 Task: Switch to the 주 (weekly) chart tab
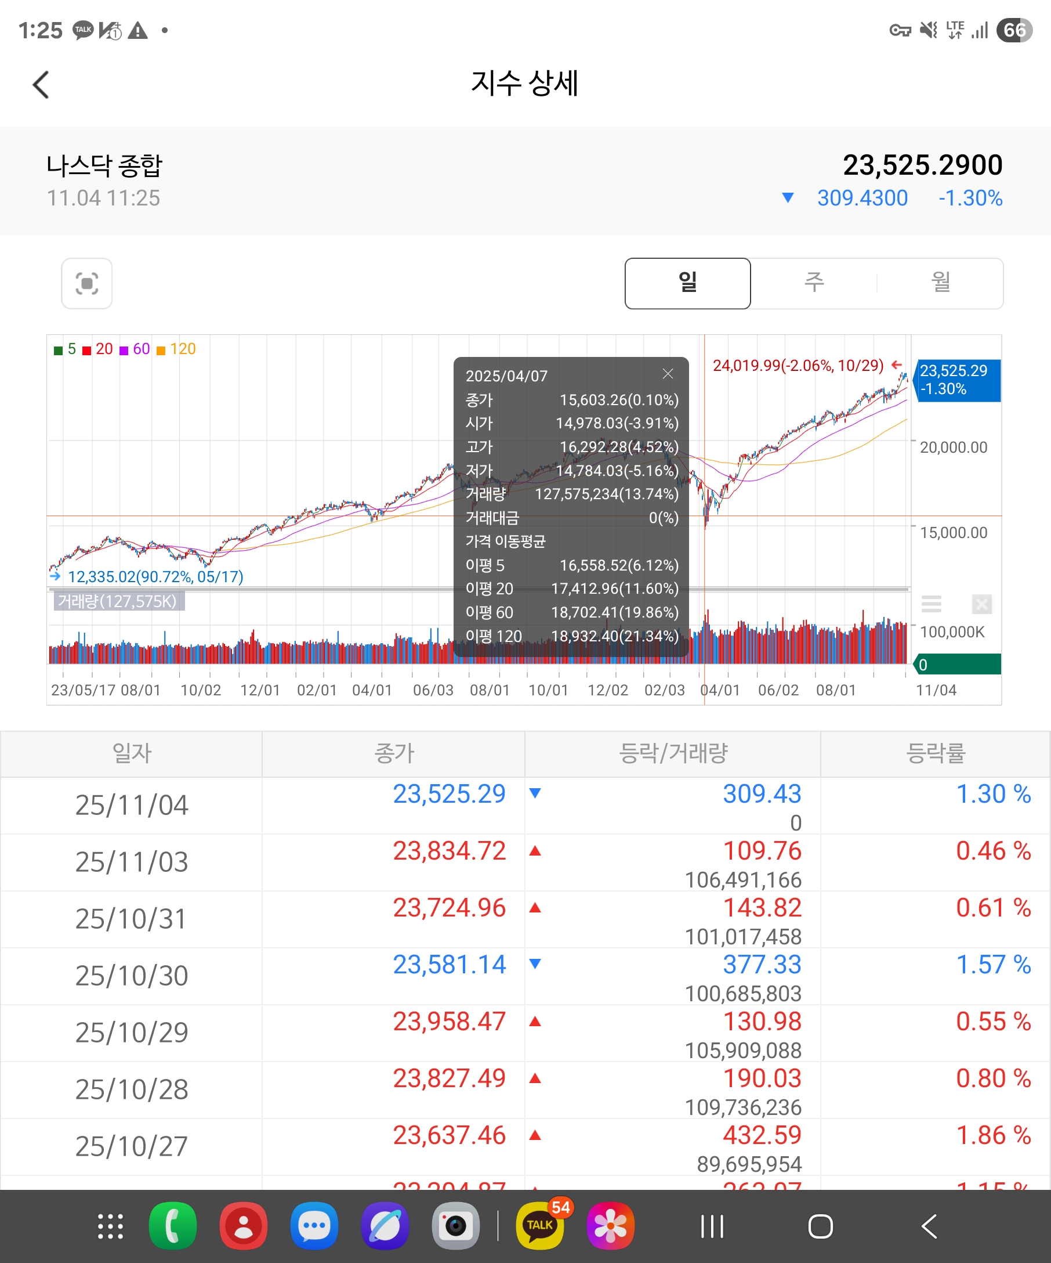point(814,283)
